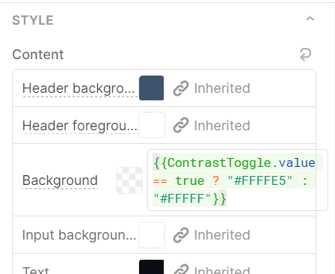The height and width of the screenshot is (274, 335).
Task: Click the Header background label
Action: coord(80,88)
